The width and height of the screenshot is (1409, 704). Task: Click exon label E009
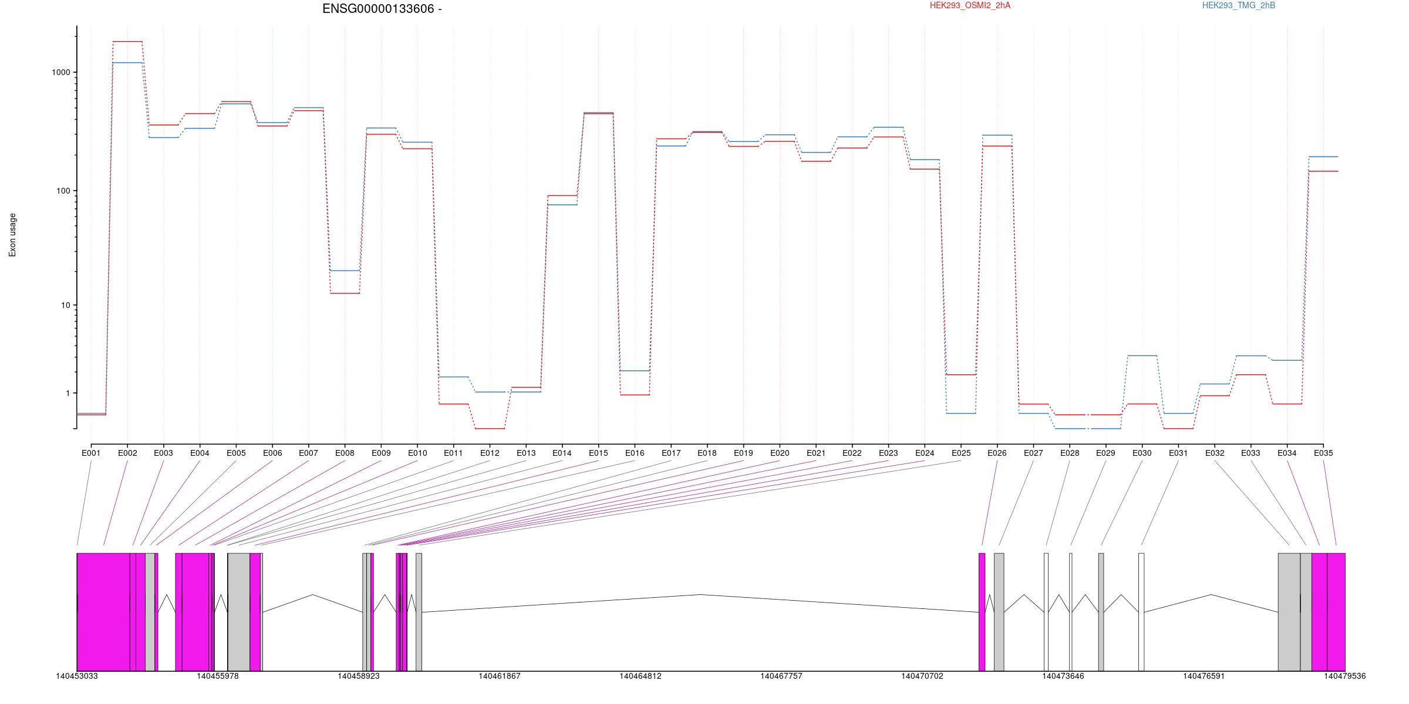tap(381, 453)
